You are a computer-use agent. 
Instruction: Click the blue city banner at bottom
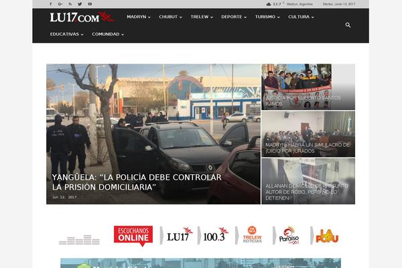point(200,263)
